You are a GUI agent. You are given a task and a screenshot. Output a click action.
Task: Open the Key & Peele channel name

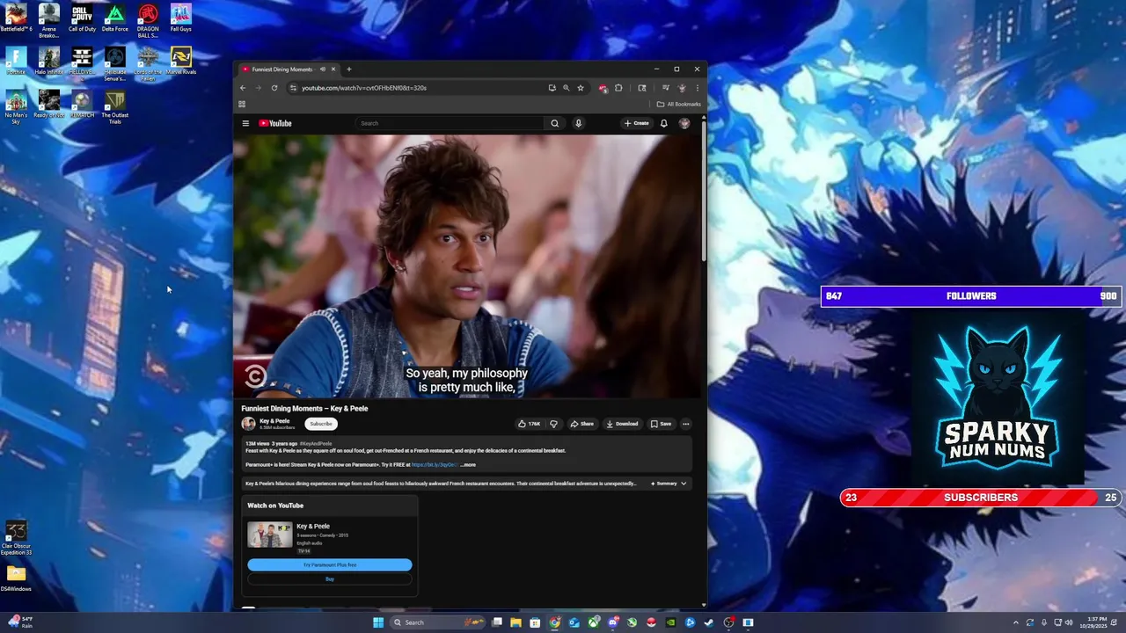coord(274,420)
